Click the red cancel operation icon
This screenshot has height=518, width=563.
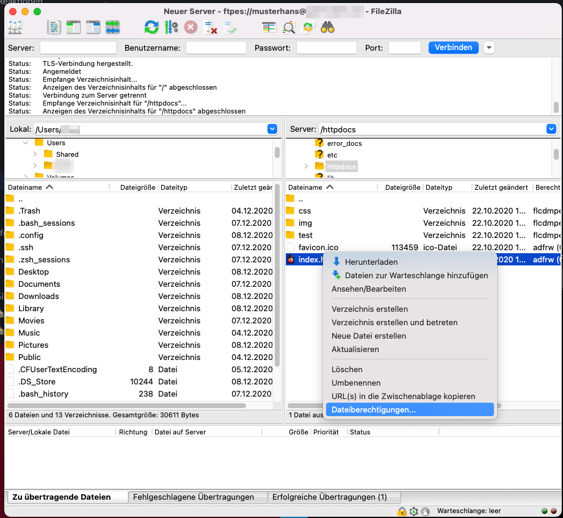tap(191, 27)
